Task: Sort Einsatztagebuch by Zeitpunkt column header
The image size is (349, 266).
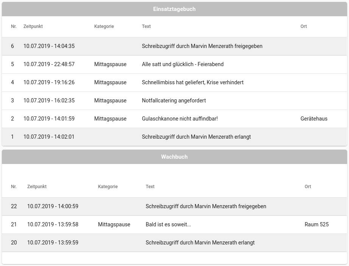Action: pos(33,26)
